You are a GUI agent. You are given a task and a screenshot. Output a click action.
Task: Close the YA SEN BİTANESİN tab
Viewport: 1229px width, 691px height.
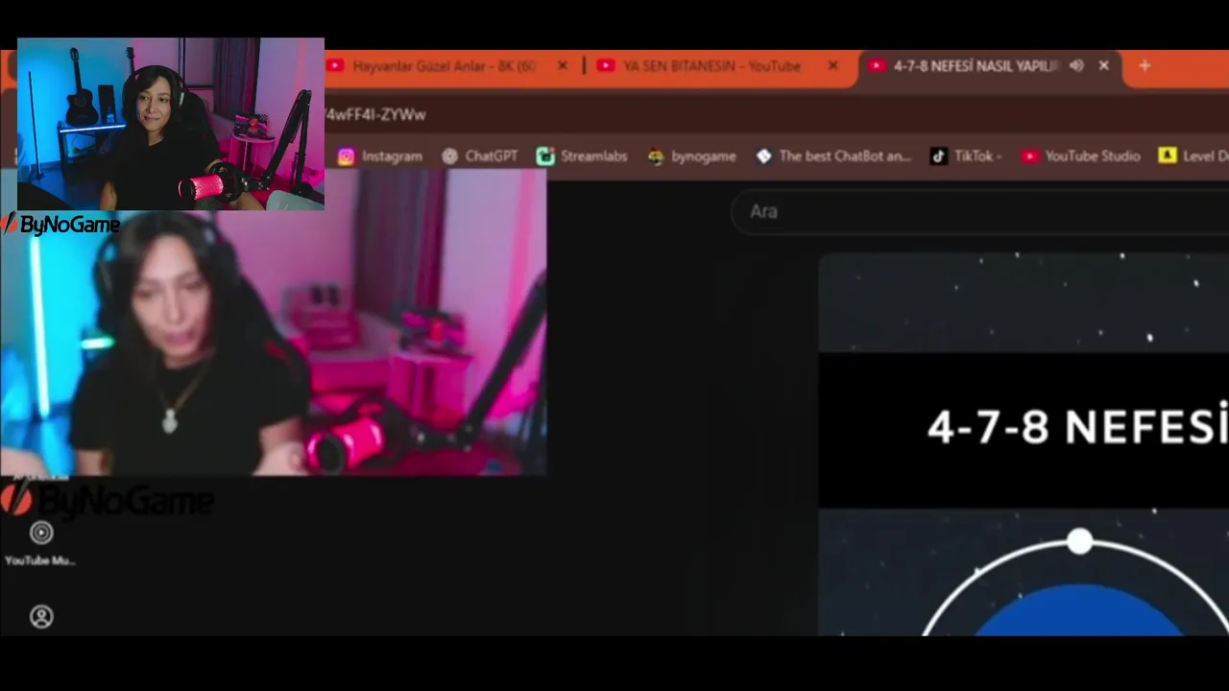click(x=832, y=66)
